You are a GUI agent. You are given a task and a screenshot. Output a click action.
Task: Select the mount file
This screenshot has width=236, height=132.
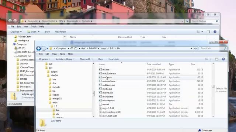click(x=106, y=104)
